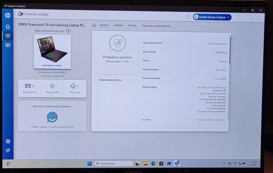273x173 pixels.
Task: Click the 'Datum završetka' label
Action: click(151, 78)
